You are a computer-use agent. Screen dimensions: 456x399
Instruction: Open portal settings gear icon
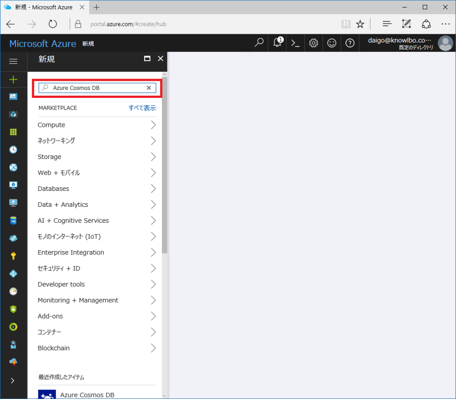click(x=313, y=43)
